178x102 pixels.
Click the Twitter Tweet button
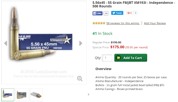(117, 13)
